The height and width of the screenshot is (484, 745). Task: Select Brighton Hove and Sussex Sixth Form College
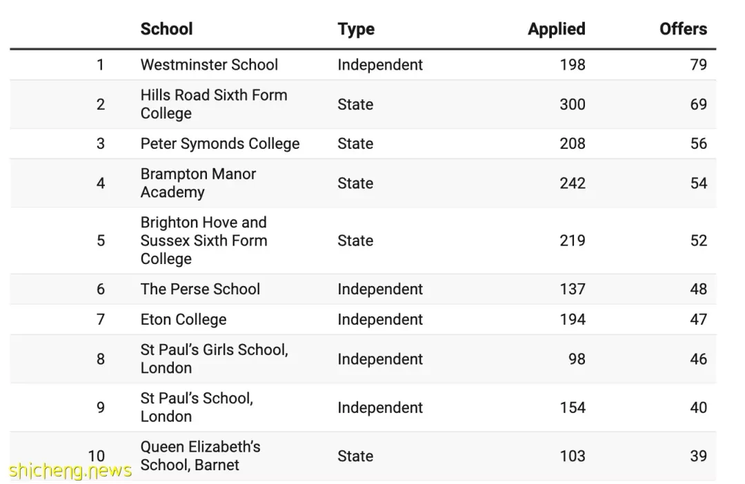[x=203, y=241]
